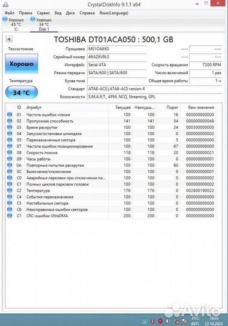Click the Атрибут column header
This screenshot has width=228, height=326.
click(x=34, y=107)
